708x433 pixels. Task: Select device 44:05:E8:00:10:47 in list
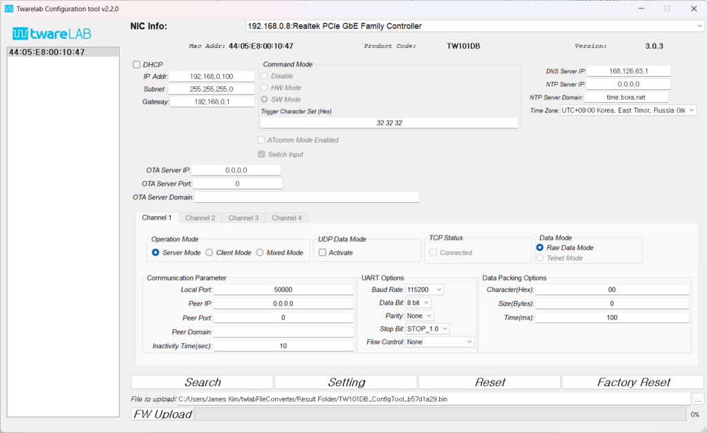point(63,52)
